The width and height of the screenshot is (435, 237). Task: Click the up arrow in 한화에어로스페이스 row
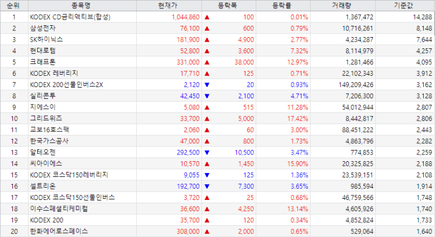click(x=207, y=232)
